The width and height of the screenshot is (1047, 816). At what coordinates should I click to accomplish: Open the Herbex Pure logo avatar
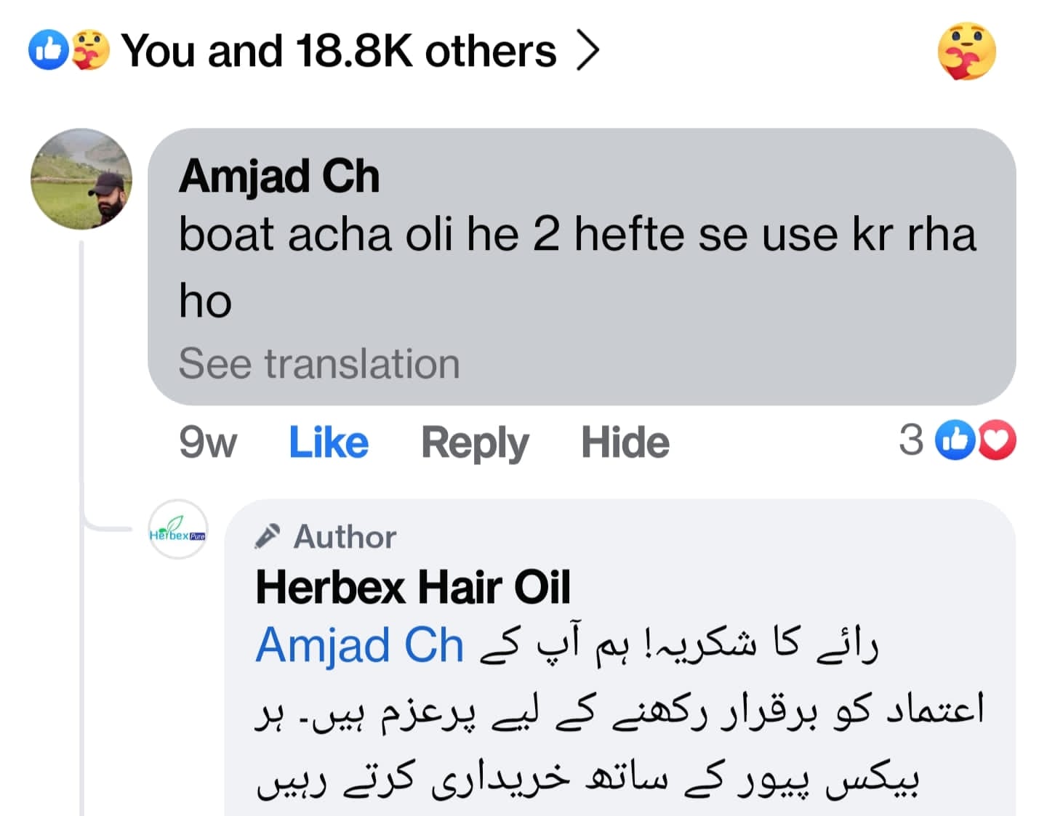[178, 530]
